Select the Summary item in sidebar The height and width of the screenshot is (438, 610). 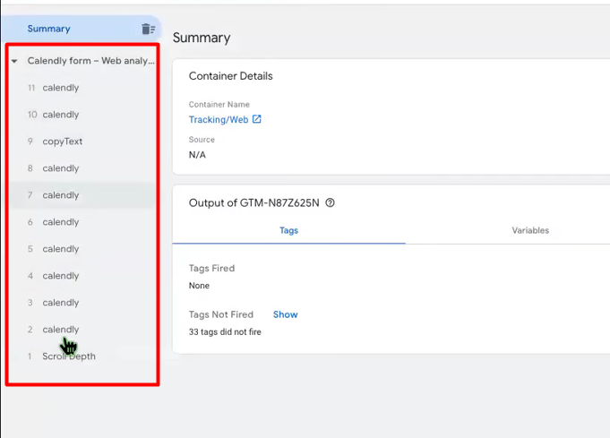[48, 29]
